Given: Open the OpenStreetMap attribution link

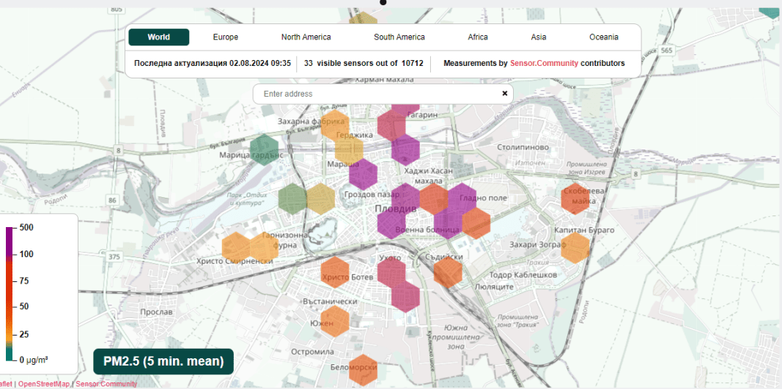Looking at the screenshot, I should [x=44, y=384].
